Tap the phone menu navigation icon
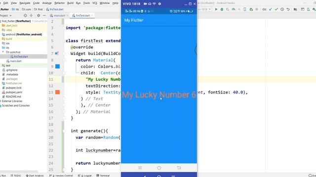This screenshot has width=316, height=177. click(140, 168)
